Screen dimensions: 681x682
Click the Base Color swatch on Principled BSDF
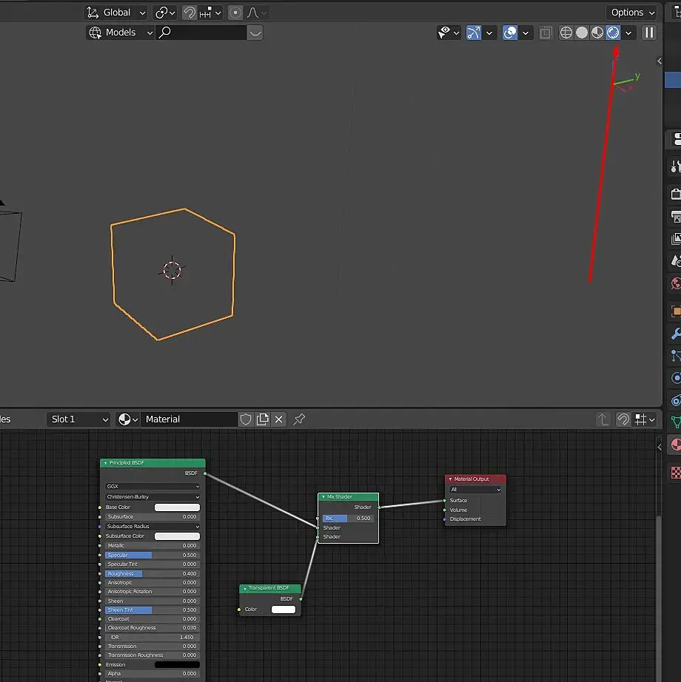(177, 507)
